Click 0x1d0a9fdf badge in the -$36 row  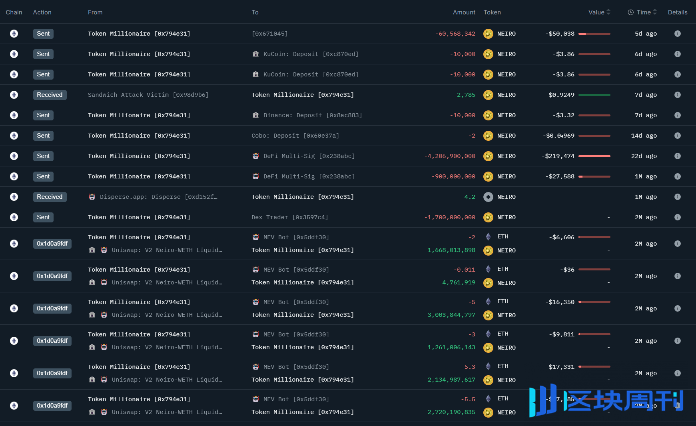click(x=52, y=276)
